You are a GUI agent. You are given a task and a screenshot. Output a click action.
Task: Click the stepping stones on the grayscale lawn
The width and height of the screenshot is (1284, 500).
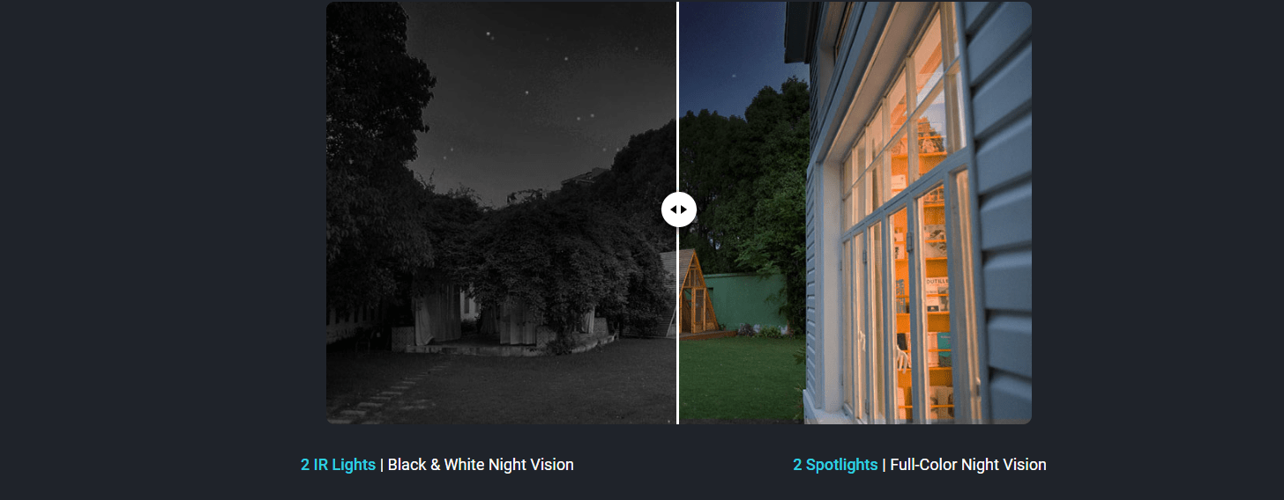click(377, 398)
